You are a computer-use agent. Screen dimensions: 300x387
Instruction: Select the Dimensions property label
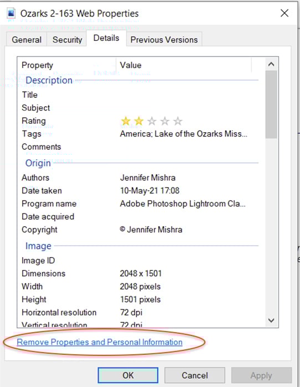44,274
